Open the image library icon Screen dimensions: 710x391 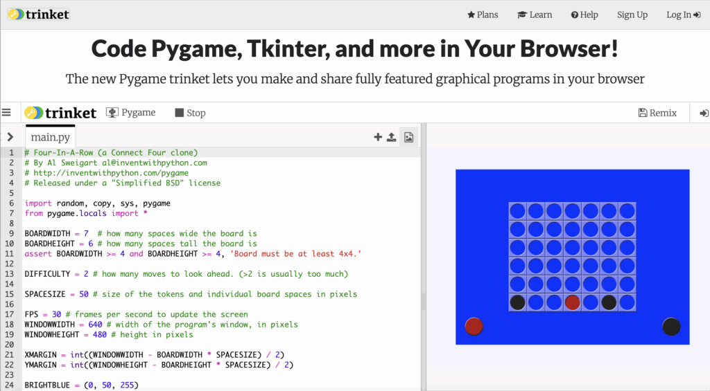(409, 137)
